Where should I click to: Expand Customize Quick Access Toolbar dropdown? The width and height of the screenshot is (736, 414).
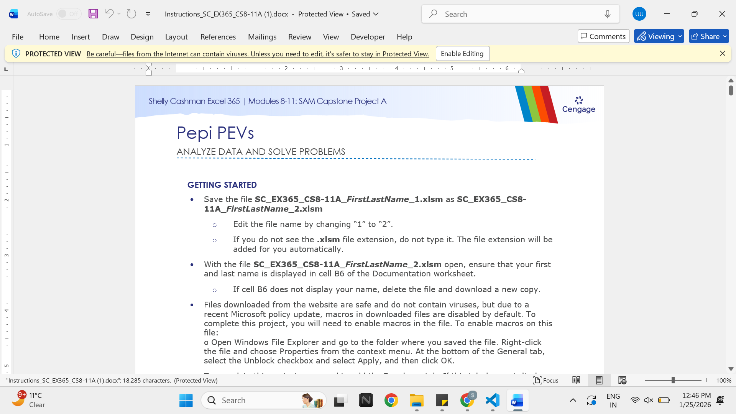[148, 14]
